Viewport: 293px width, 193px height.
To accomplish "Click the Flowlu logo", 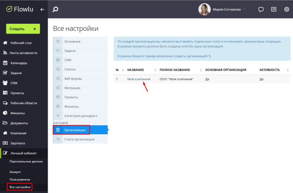I will 20,9.
